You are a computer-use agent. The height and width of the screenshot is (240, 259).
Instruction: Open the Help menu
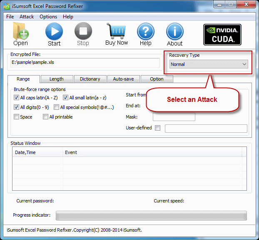pyautogui.click(x=68, y=17)
